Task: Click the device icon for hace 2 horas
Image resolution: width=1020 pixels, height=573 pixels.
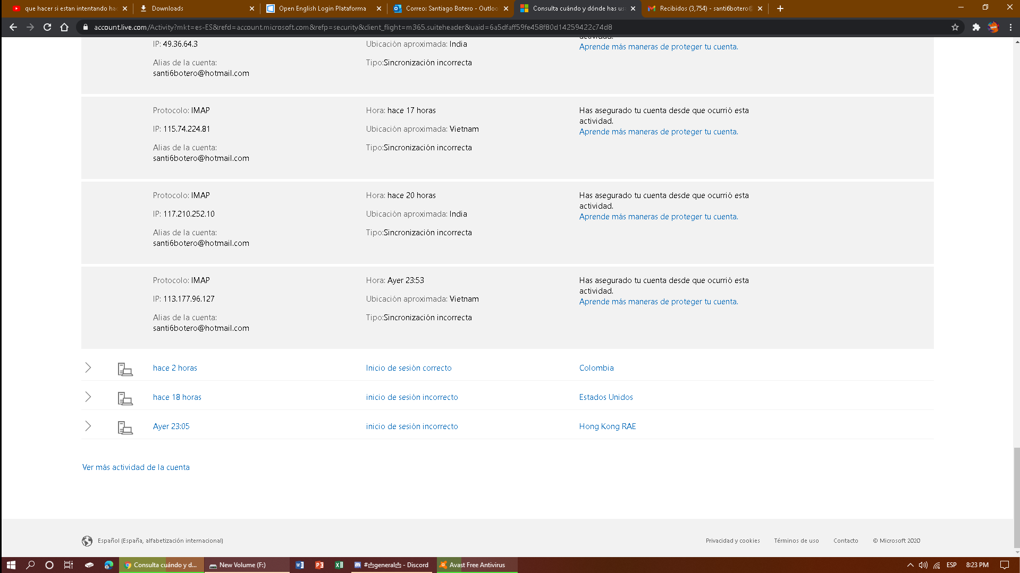Action: (125, 369)
